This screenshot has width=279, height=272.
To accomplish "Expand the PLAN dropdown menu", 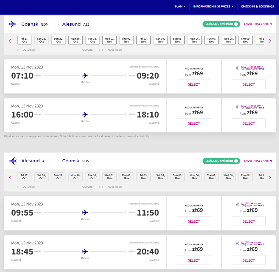I will (180, 6).
